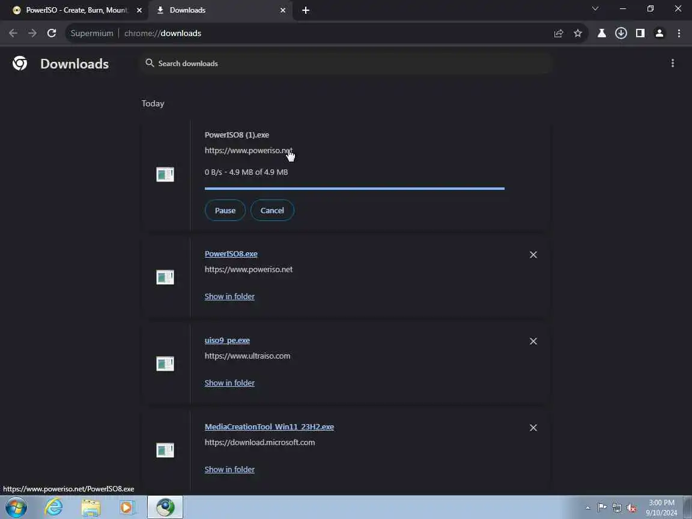
Task: Open the PowerISO8.exe file link
Action: point(231,253)
